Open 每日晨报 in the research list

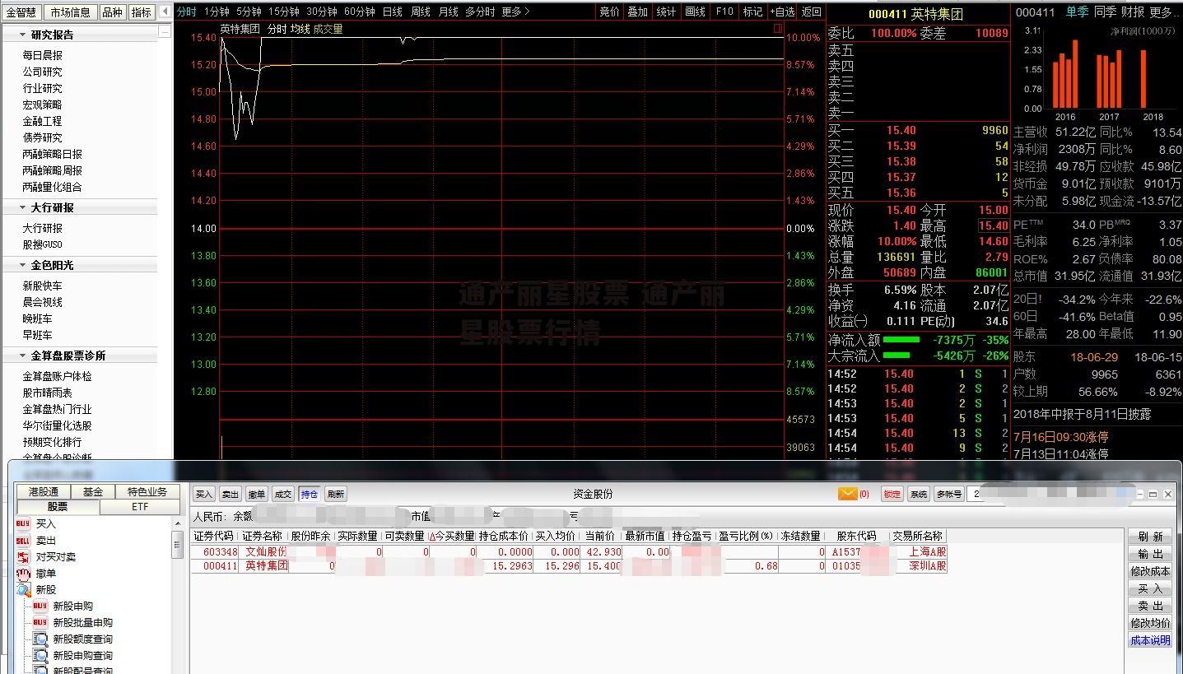[42, 55]
